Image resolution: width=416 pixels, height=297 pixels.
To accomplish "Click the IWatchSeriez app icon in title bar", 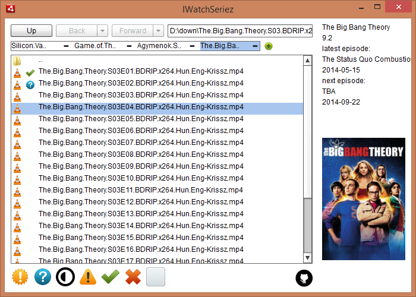I will point(10,9).
